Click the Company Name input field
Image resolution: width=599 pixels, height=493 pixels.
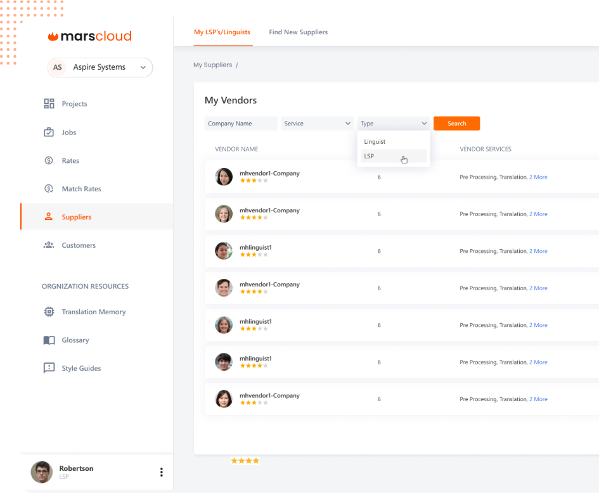241,124
